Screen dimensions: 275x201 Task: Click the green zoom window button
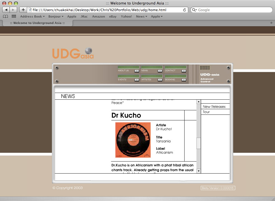pyautogui.click(x=16, y=3)
